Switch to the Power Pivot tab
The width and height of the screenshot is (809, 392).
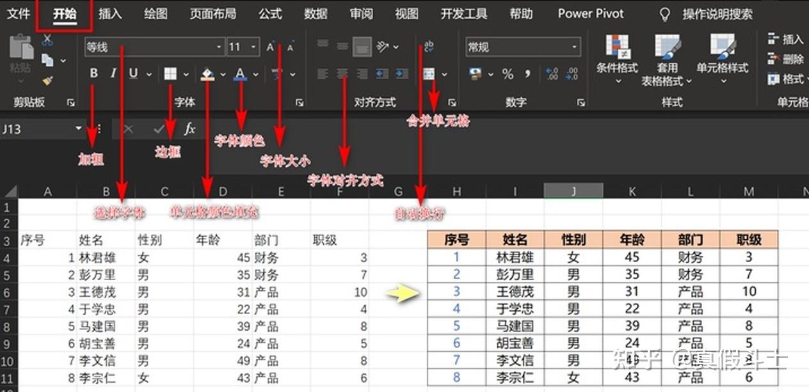(x=591, y=13)
